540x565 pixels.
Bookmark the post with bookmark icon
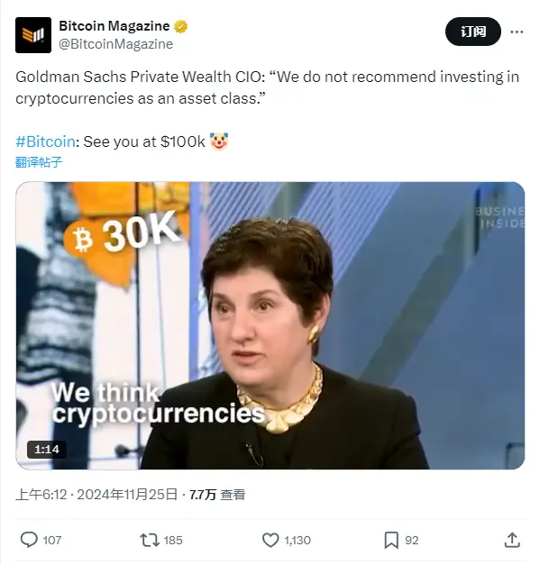(391, 540)
